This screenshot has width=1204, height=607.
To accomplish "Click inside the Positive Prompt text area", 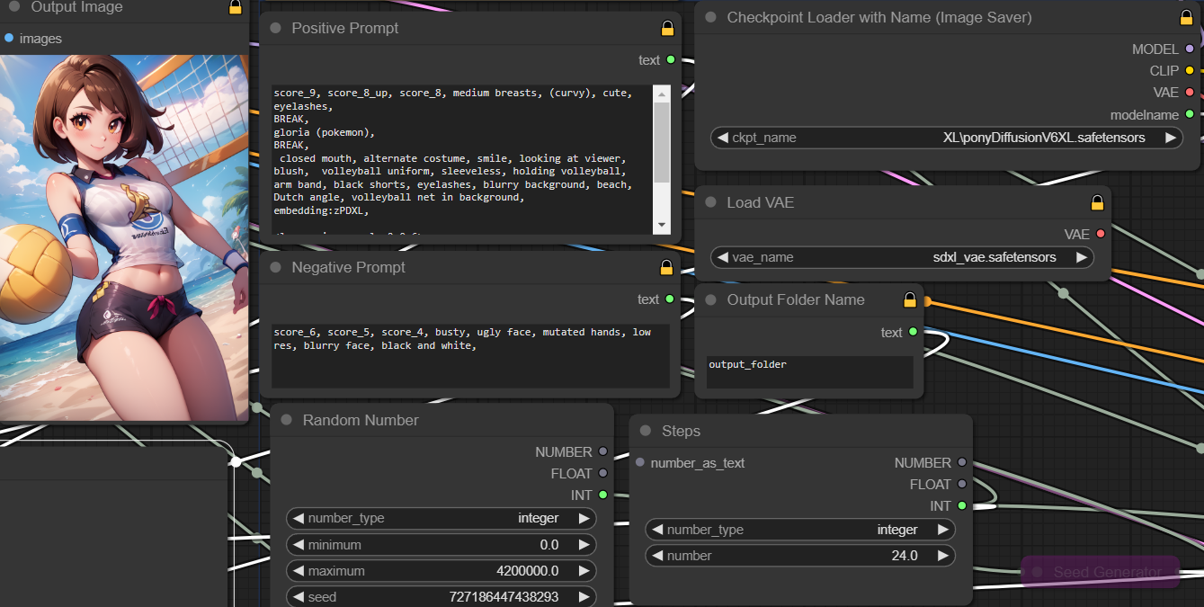I will (x=460, y=159).
